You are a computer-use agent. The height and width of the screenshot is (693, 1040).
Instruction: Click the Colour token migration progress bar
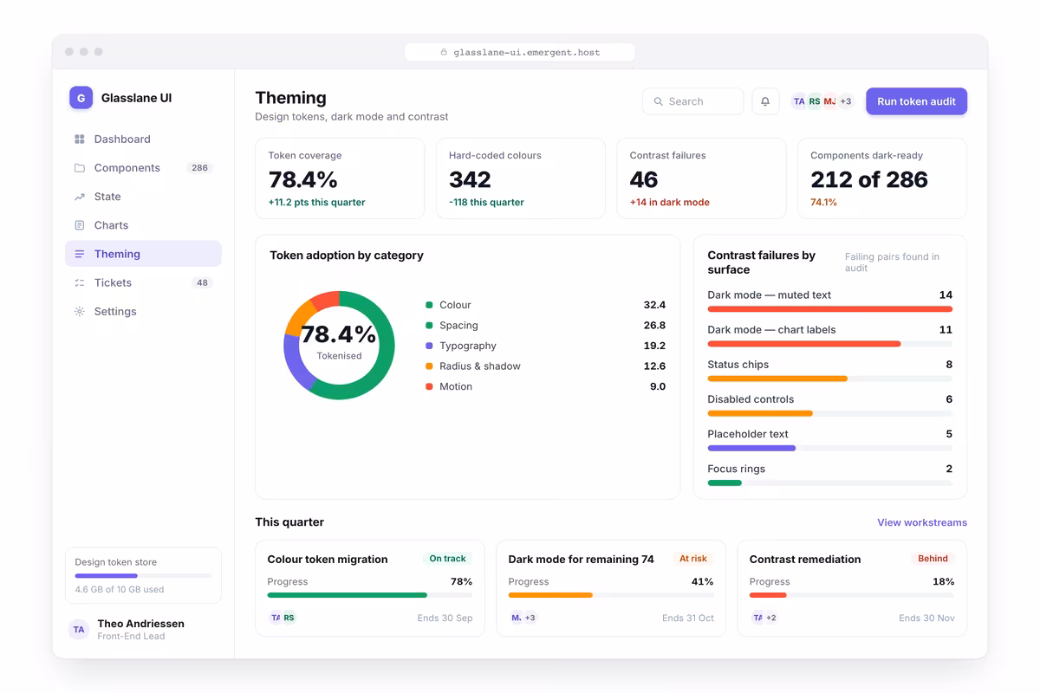pyautogui.click(x=370, y=595)
